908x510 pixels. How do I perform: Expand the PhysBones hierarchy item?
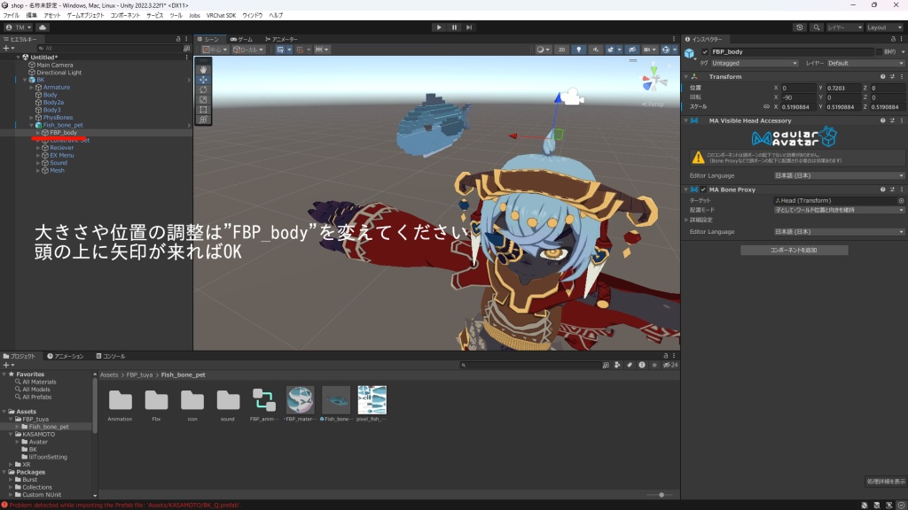(x=31, y=118)
